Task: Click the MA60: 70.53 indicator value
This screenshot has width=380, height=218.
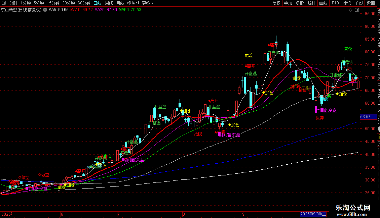Action: (x=130, y=10)
